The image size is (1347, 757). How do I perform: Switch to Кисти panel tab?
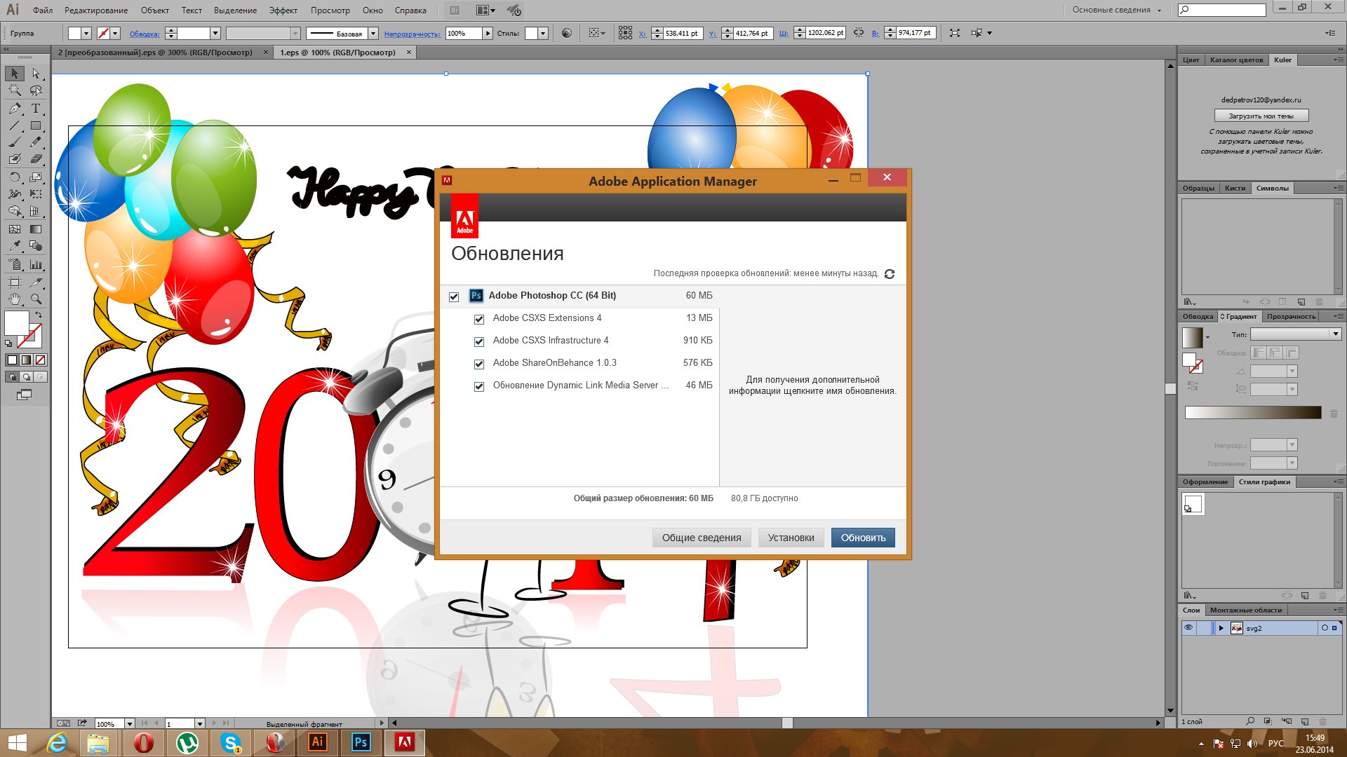pyautogui.click(x=1235, y=189)
